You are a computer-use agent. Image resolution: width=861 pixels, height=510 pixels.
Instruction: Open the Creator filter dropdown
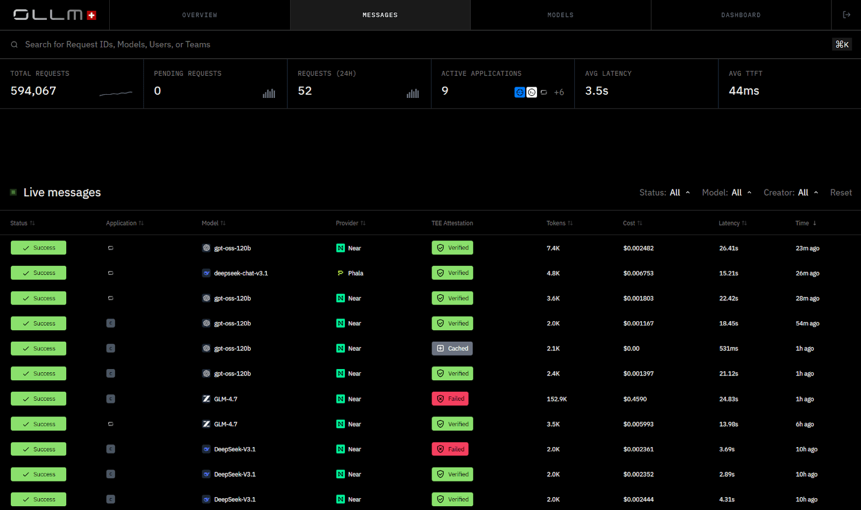791,193
